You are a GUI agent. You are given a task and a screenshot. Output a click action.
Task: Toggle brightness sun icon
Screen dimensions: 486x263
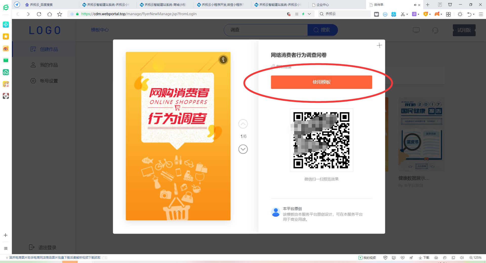[460, 14]
